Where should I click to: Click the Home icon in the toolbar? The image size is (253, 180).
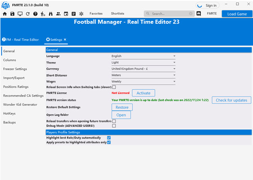pyautogui.click(x=5, y=14)
